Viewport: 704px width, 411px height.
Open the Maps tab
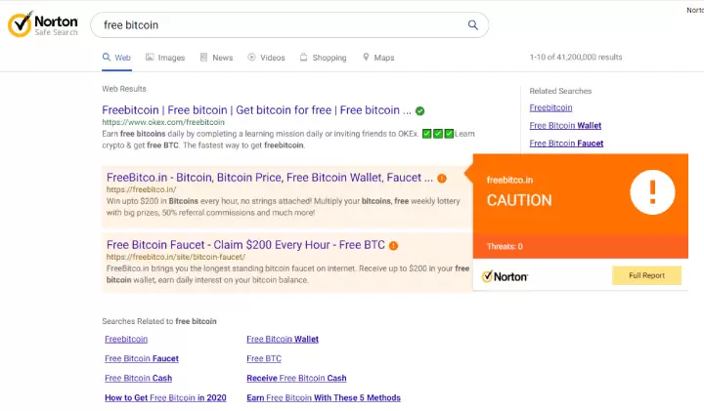click(378, 58)
